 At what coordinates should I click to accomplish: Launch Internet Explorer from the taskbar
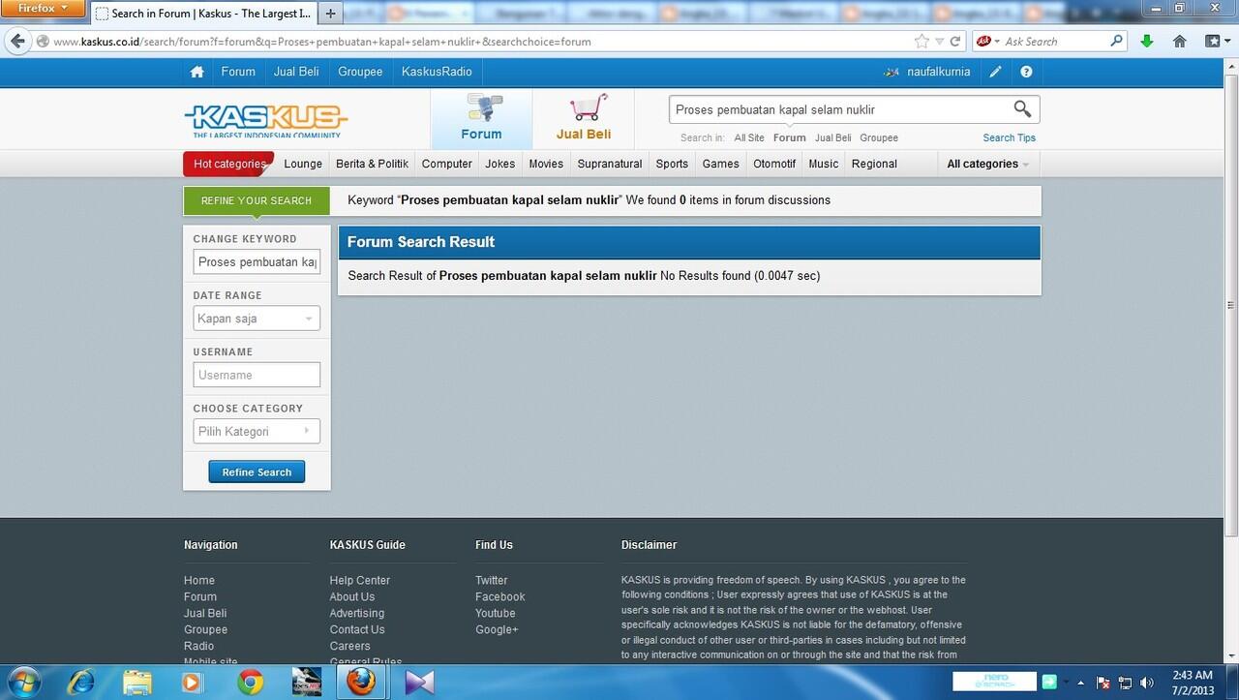click(81, 683)
